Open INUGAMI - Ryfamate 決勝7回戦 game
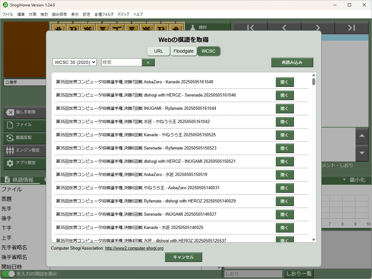 285,108
